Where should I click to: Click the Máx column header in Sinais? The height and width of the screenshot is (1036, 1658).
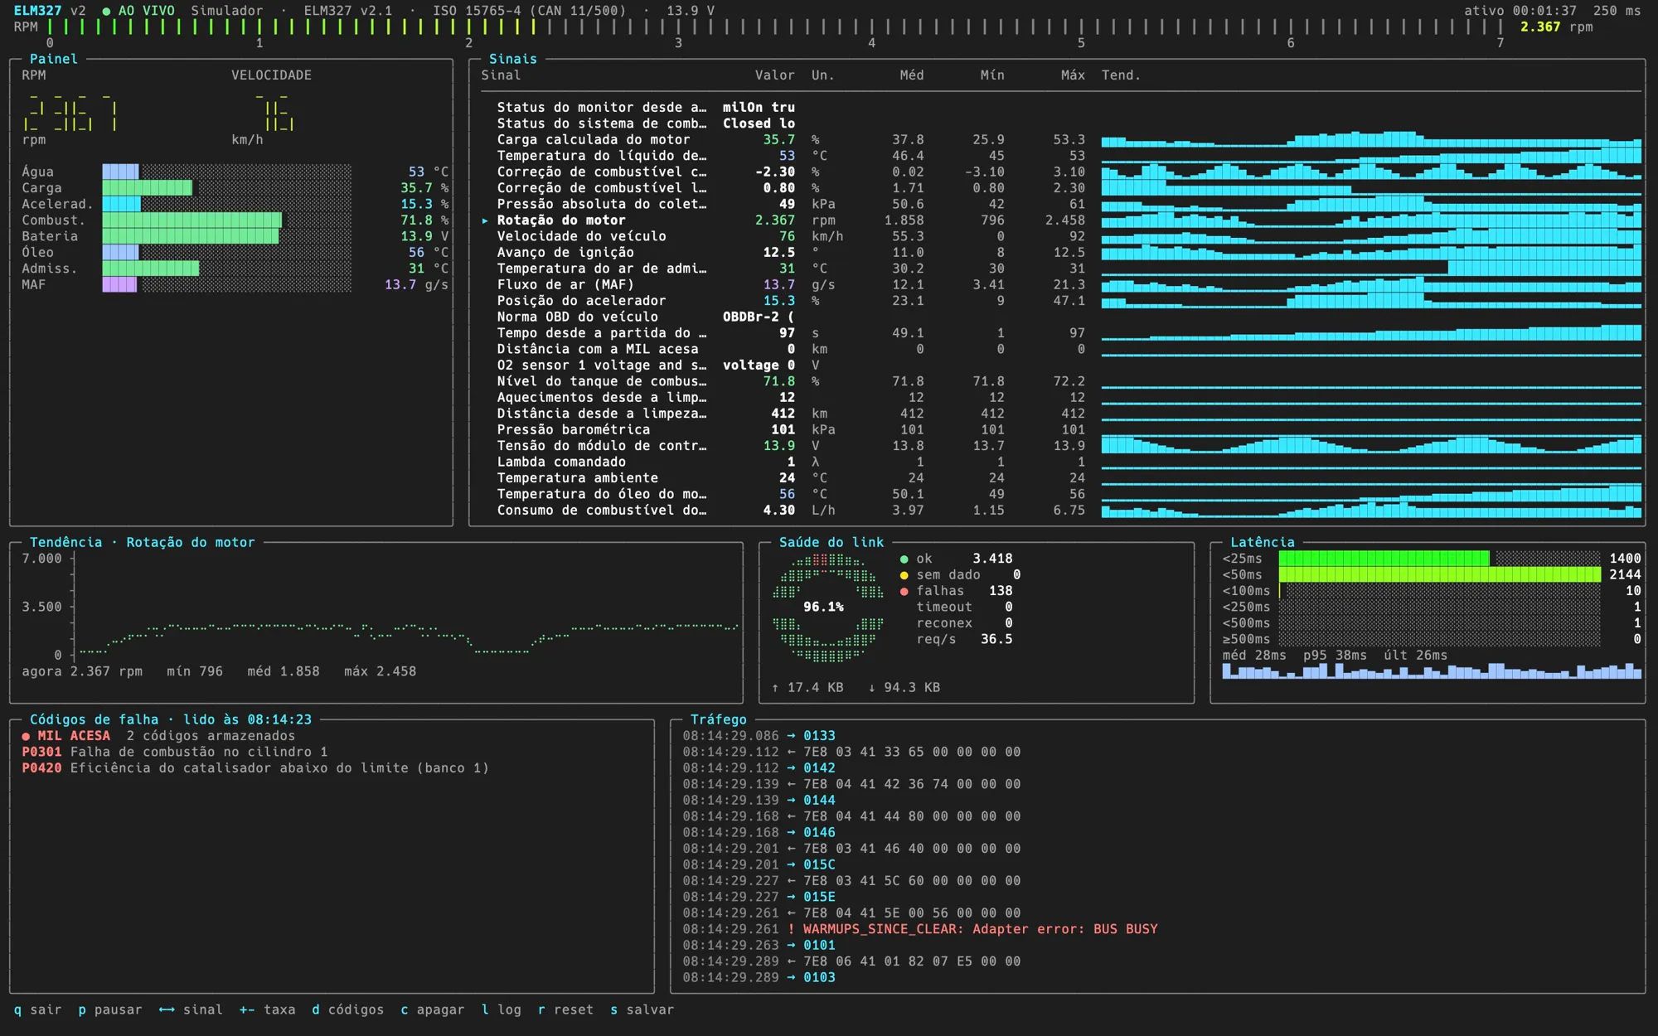click(x=1073, y=75)
